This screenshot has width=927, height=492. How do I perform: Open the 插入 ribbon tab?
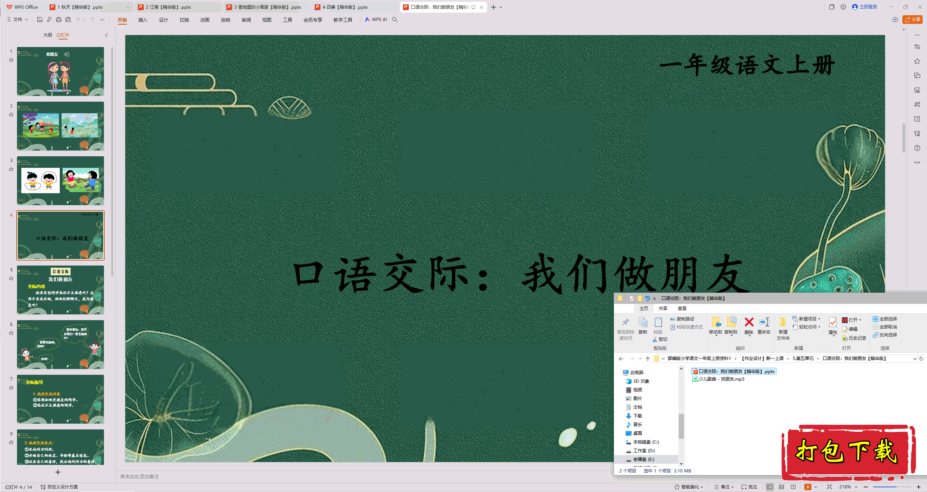pyautogui.click(x=143, y=20)
